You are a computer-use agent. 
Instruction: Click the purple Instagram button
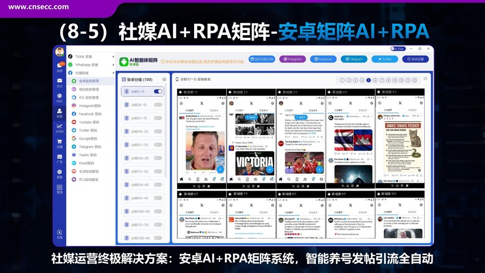pos(292,59)
